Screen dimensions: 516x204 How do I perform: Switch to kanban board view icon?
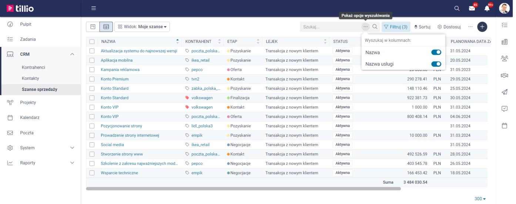pos(93,27)
